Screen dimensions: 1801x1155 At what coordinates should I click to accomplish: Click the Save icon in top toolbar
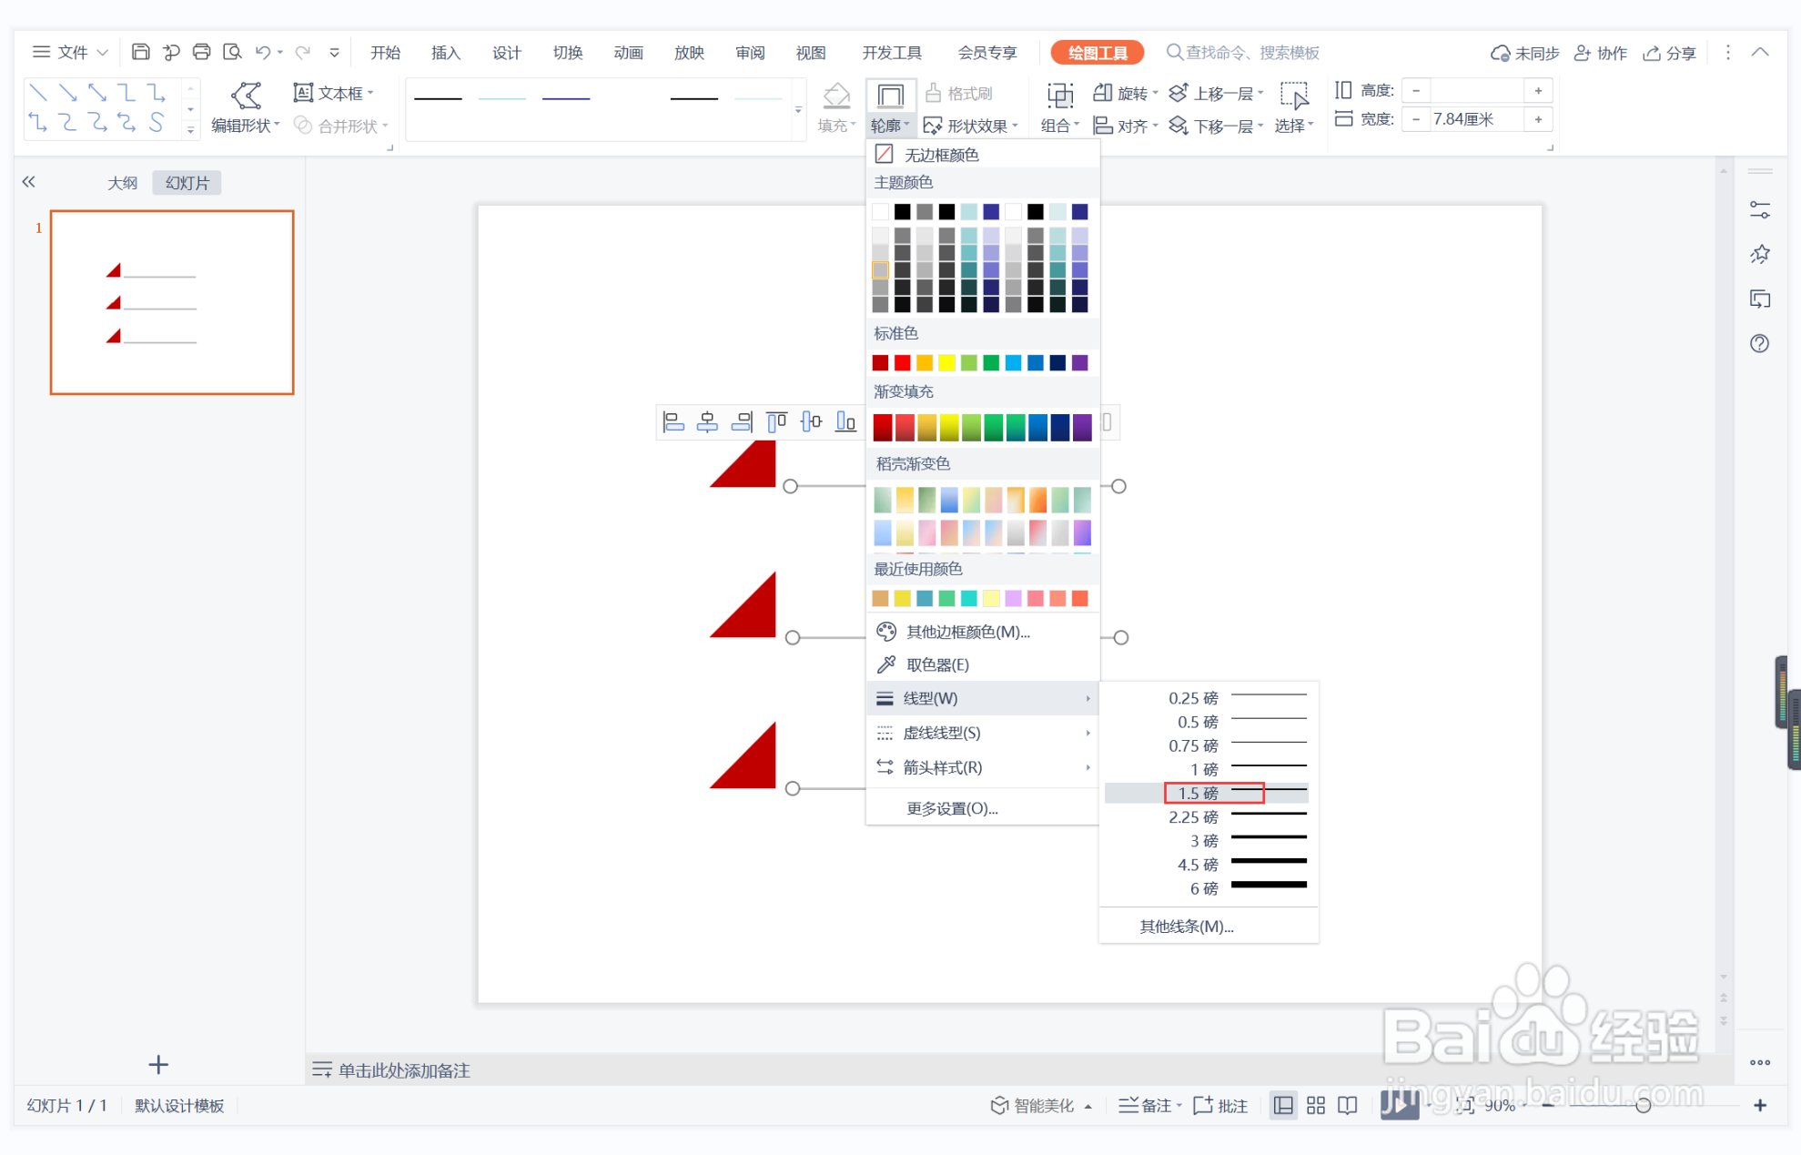(x=140, y=52)
